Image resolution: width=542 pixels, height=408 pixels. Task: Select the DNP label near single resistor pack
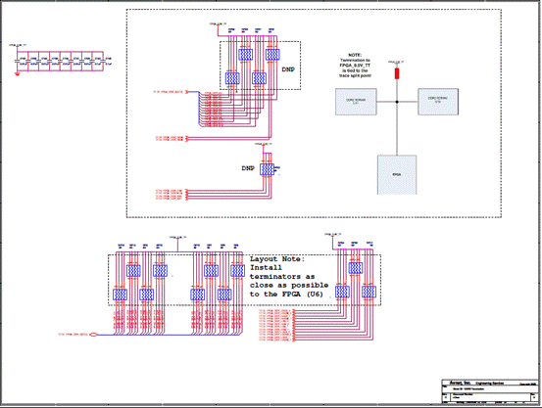click(x=248, y=168)
